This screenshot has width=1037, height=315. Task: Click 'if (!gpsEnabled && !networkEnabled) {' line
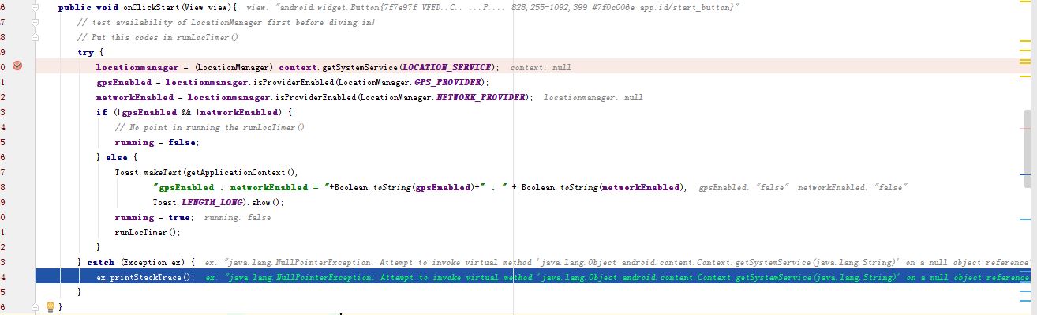[x=194, y=112]
